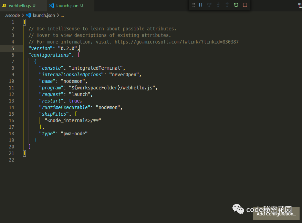This screenshot has width=302, height=223.
Task: Click the "runtimeExecutable" key
Action: point(65,108)
